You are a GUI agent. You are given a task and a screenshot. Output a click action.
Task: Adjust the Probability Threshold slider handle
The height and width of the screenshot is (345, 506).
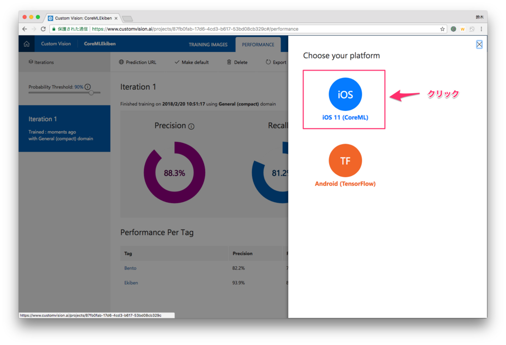click(91, 93)
